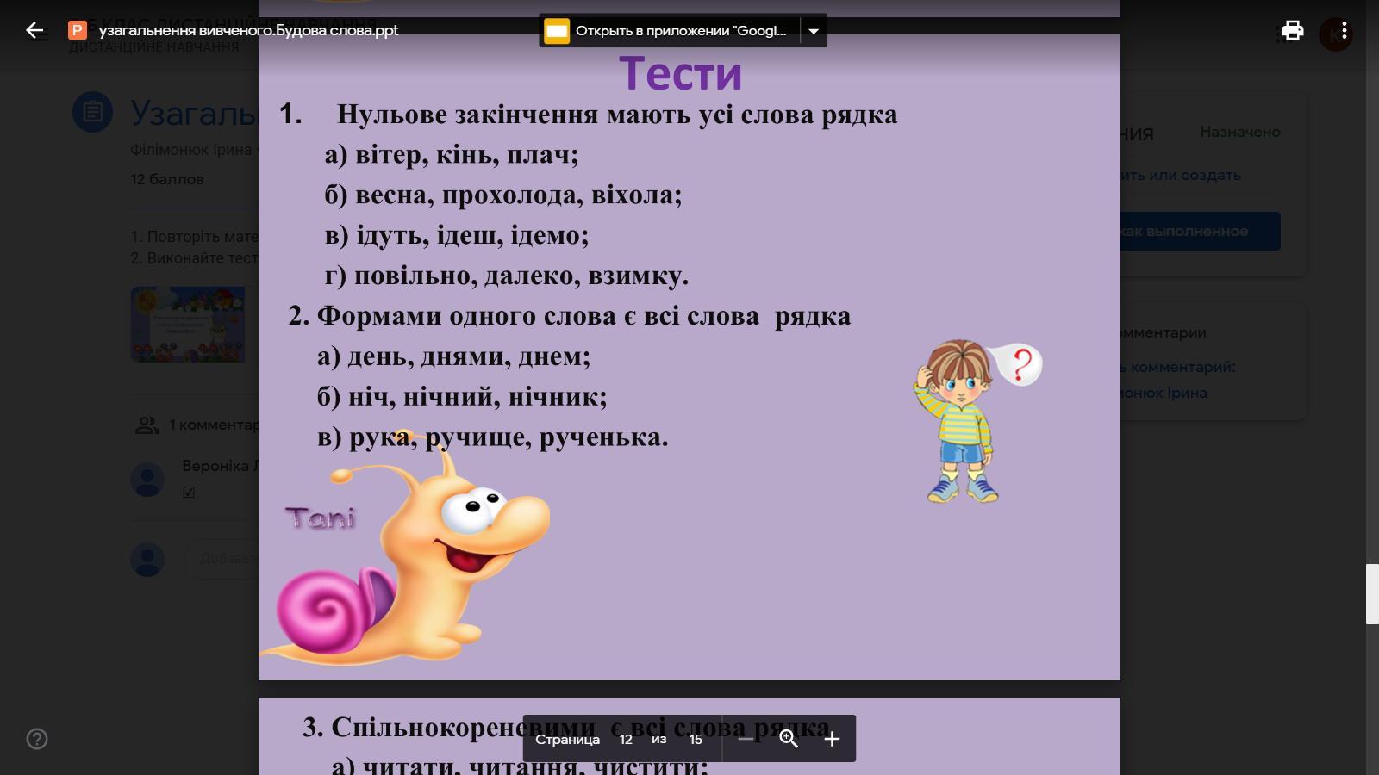Click the commenter avatar beside the comment field
1379x775 pixels.
(147, 559)
